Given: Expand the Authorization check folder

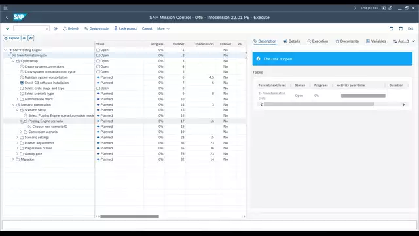Looking at the screenshot, I should (17, 99).
